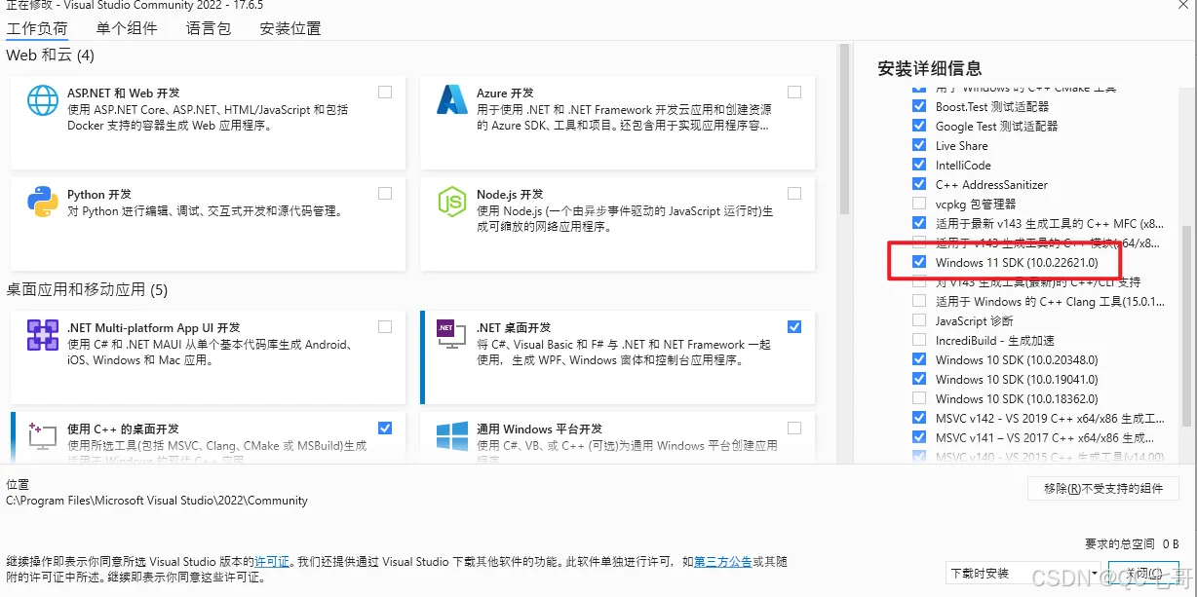
Task: Uncheck C++ AddressSanitizer component
Action: pyautogui.click(x=919, y=184)
